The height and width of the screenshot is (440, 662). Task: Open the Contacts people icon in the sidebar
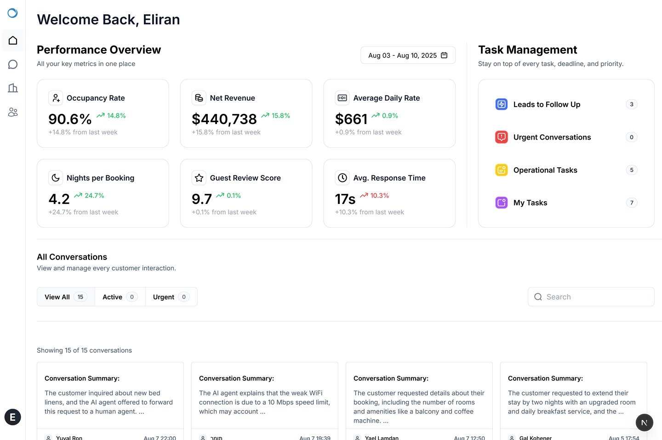point(12,112)
